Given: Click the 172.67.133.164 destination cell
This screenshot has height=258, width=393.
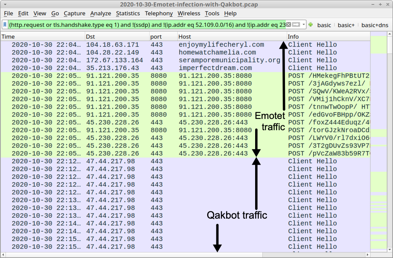Looking at the screenshot, I should pyautogui.click(x=114, y=60).
